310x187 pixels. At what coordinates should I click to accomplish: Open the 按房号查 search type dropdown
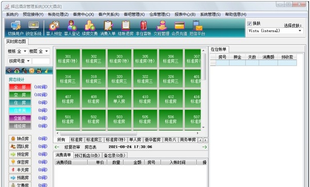point(28,61)
